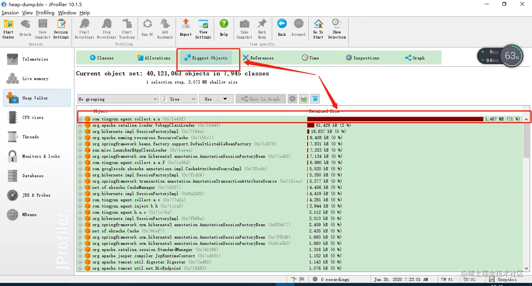The image size is (532, 286).
Task: Open the Telemetries sidebar section
Action: pos(37,59)
